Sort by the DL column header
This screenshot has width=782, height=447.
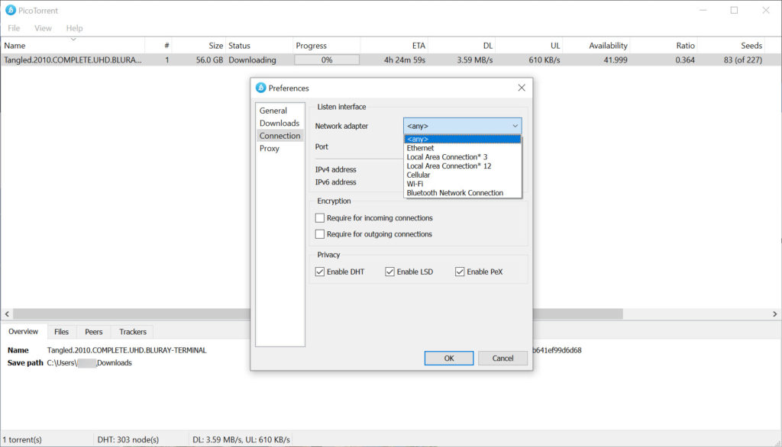coord(461,45)
